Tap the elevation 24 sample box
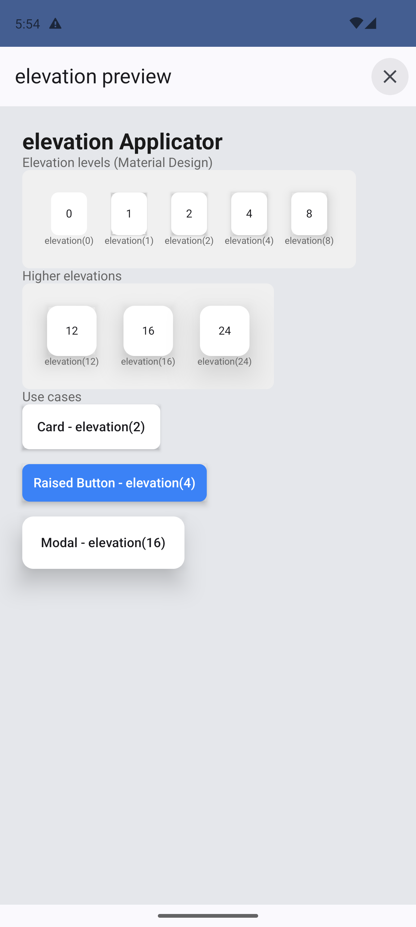Viewport: 416px width, 927px height. 224,330
